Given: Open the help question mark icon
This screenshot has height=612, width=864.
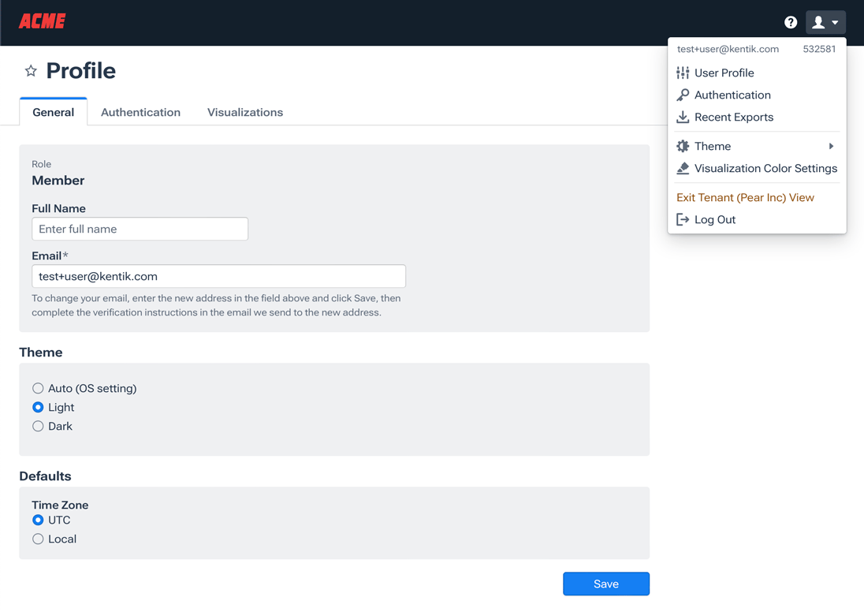Looking at the screenshot, I should pyautogui.click(x=791, y=22).
